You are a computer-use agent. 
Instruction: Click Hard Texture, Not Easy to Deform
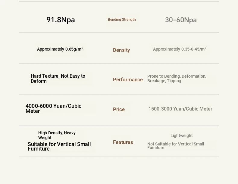pos(58,78)
